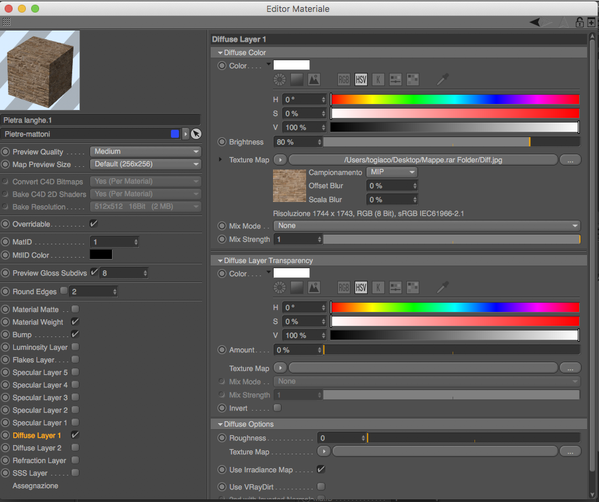Open Diffuse Color texture map arrow menu
Viewport: 599px width, 502px height.
click(x=280, y=160)
